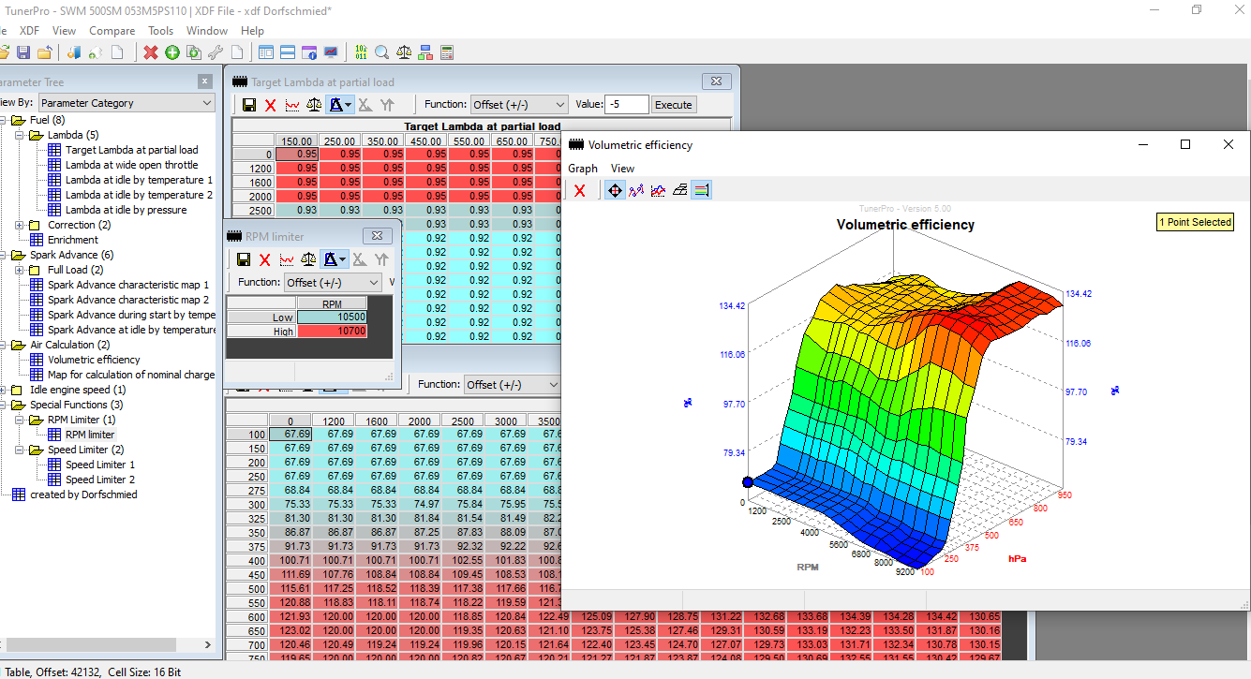Click the red X icon in main toolbar
Screen dimensions: 1251x679
click(151, 52)
